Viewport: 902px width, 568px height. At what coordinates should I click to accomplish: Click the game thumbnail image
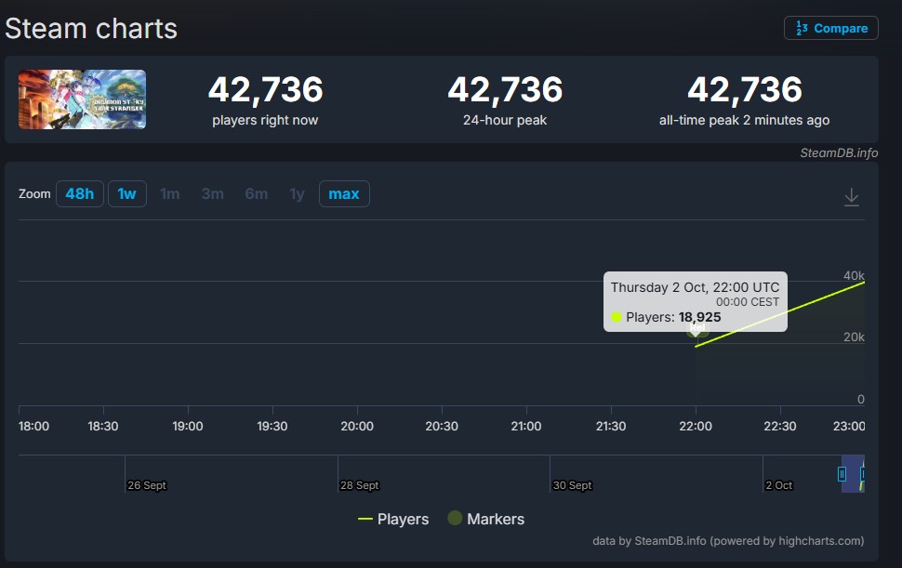pos(82,99)
